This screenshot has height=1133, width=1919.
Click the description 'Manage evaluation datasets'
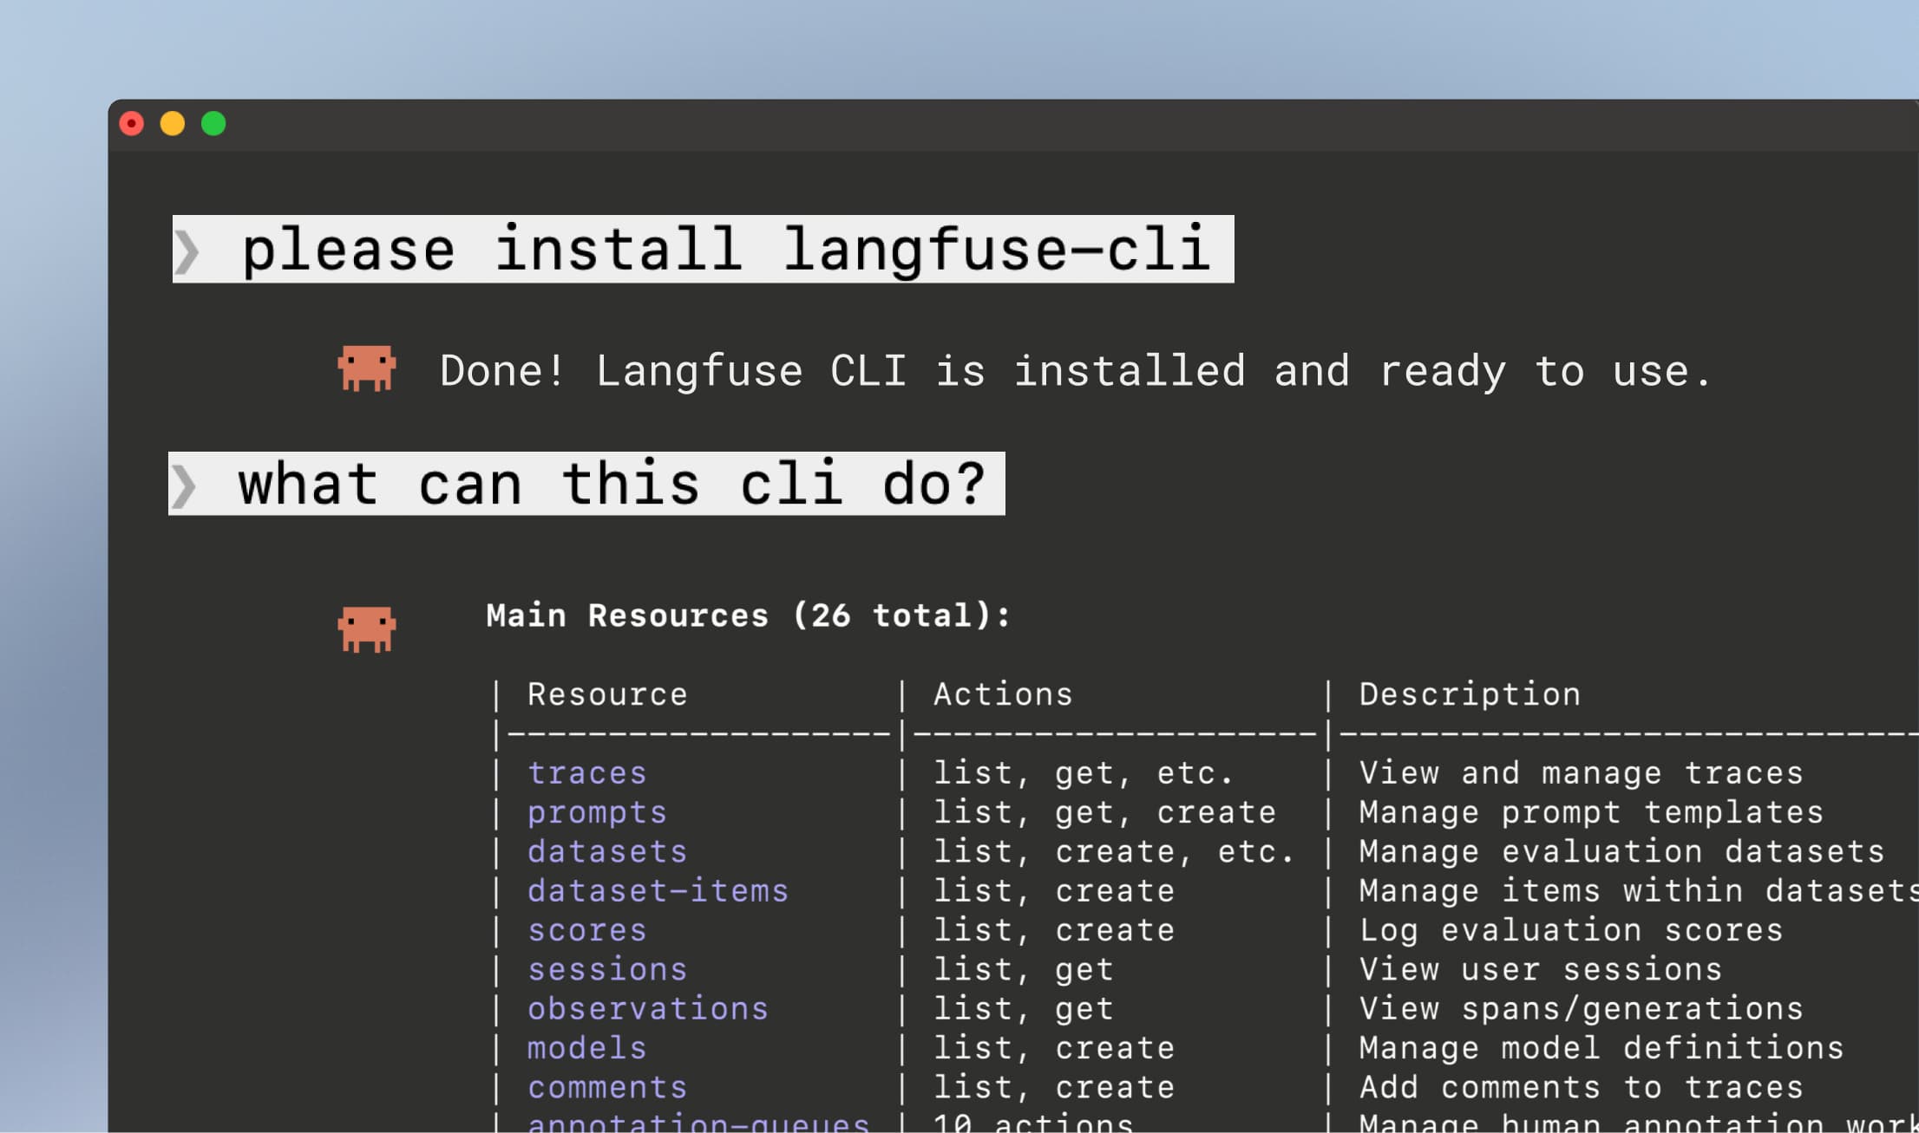[x=1621, y=852]
